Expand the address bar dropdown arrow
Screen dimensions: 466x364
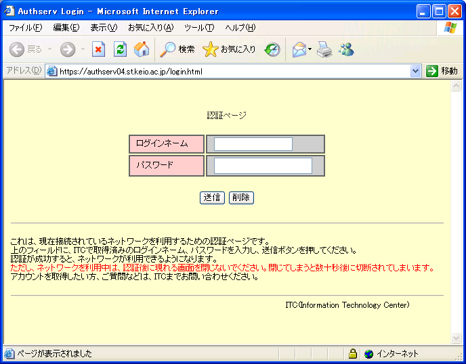416,71
